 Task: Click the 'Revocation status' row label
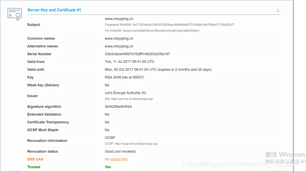(43, 152)
